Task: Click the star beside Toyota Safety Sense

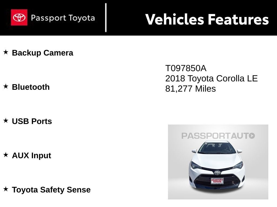Action: pos(6,189)
